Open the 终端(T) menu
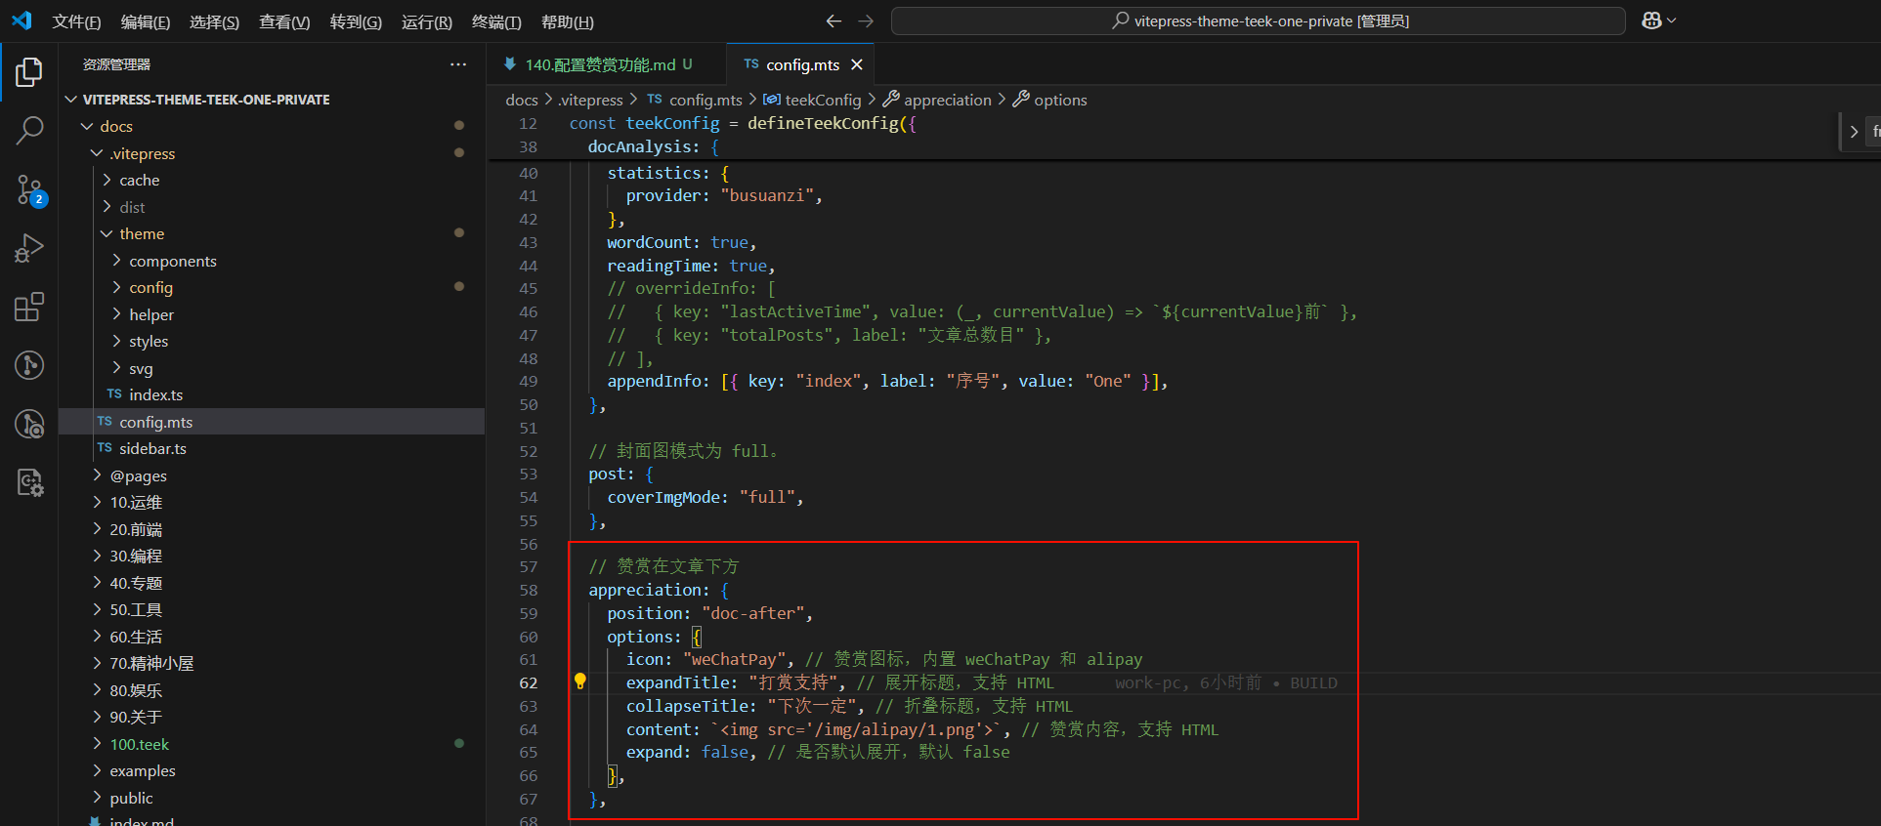Screen dimensions: 1881x826 click(x=496, y=21)
